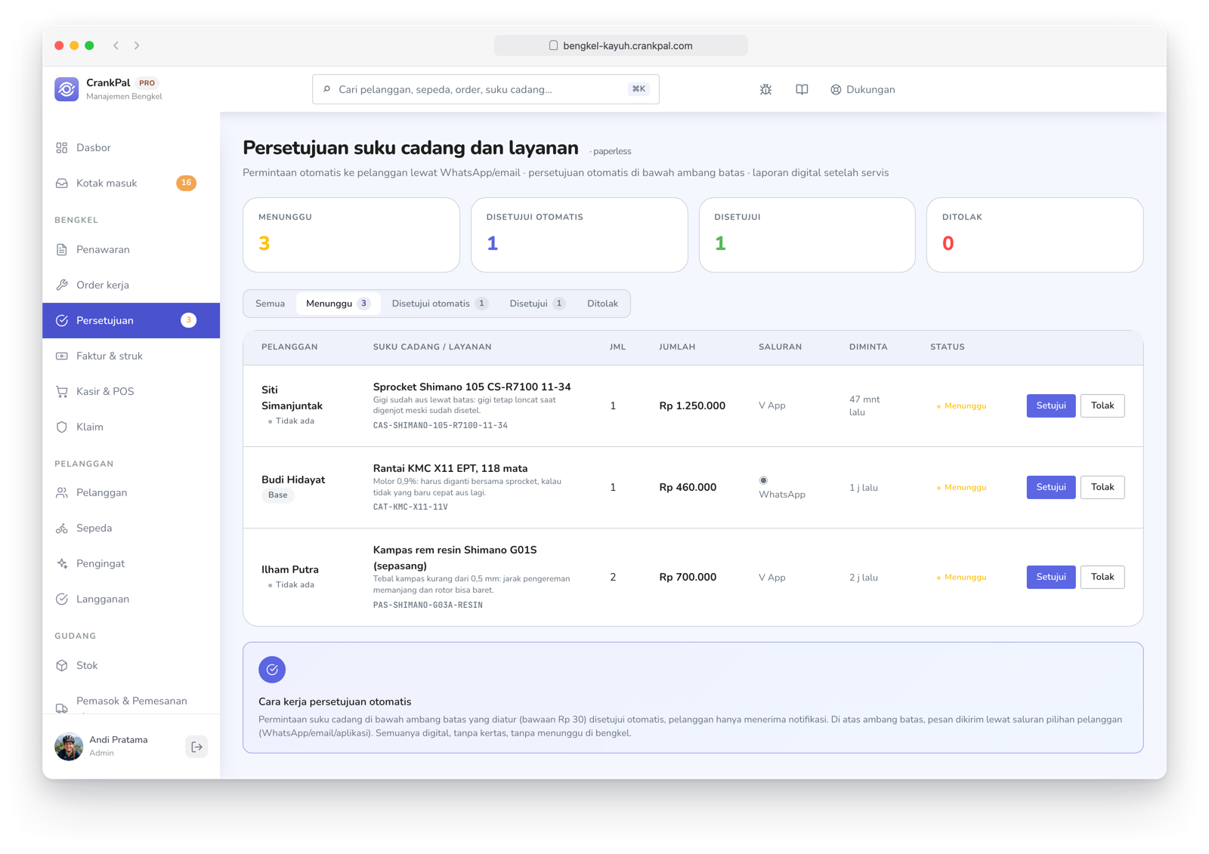The image size is (1209, 854).
Task: Click the amount Rp 460.000
Action: pos(688,487)
